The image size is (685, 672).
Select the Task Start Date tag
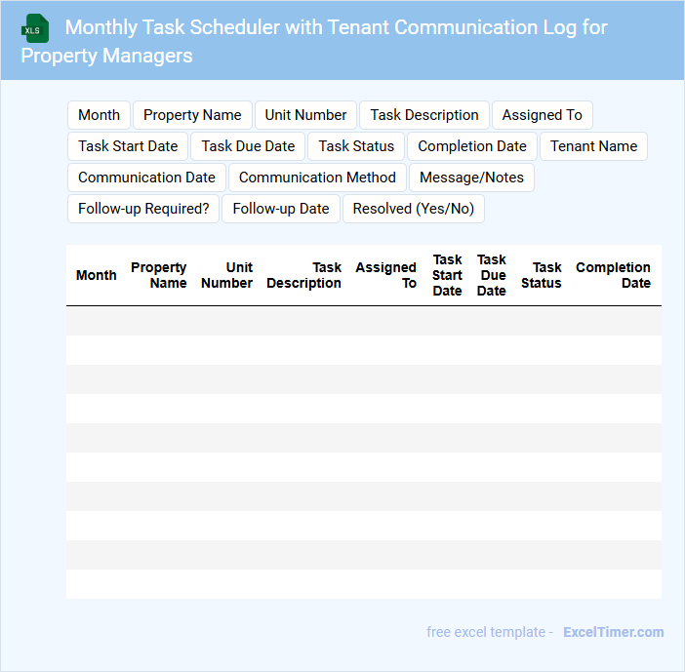coord(128,146)
